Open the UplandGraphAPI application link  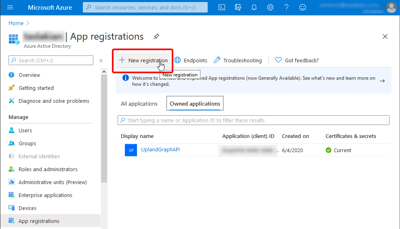pyautogui.click(x=160, y=150)
